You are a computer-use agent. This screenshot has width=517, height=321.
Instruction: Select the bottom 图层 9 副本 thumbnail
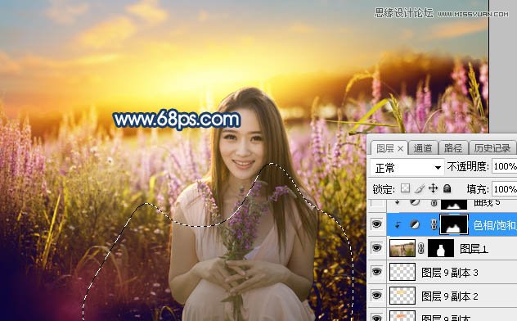402,316
